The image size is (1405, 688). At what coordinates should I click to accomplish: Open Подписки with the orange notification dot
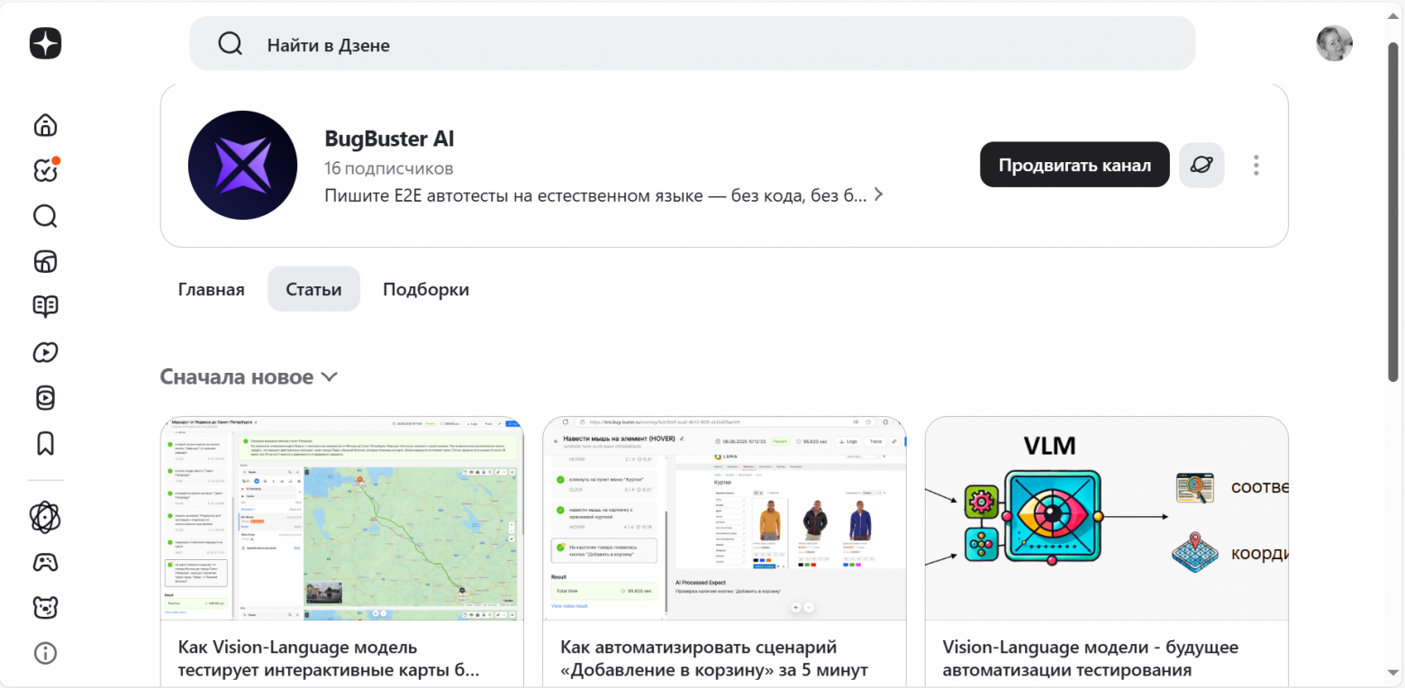coord(44,170)
